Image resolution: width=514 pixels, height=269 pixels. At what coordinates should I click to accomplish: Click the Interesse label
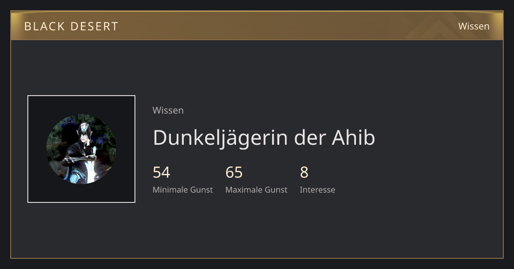point(317,190)
